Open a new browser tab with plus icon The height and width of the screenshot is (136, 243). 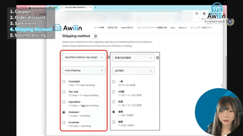(x=95, y=7)
